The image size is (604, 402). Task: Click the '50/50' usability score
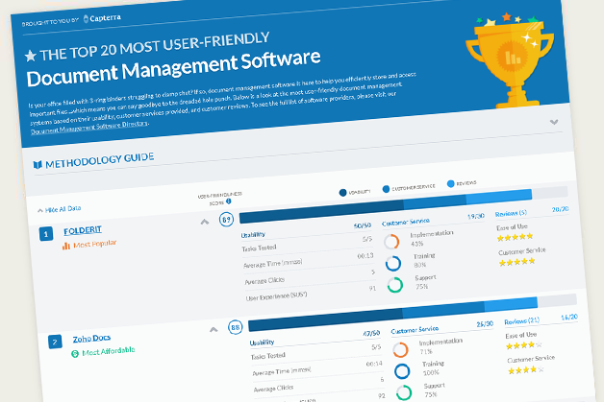tap(363, 225)
